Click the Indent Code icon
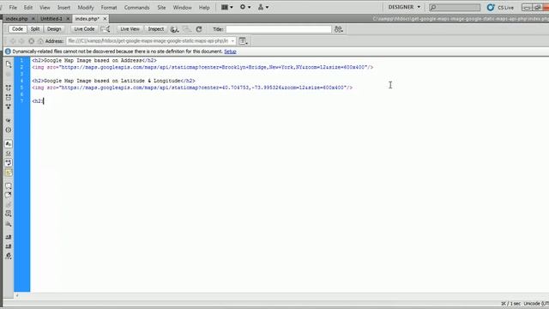The height and width of the screenshot is (309, 549). tap(9, 237)
